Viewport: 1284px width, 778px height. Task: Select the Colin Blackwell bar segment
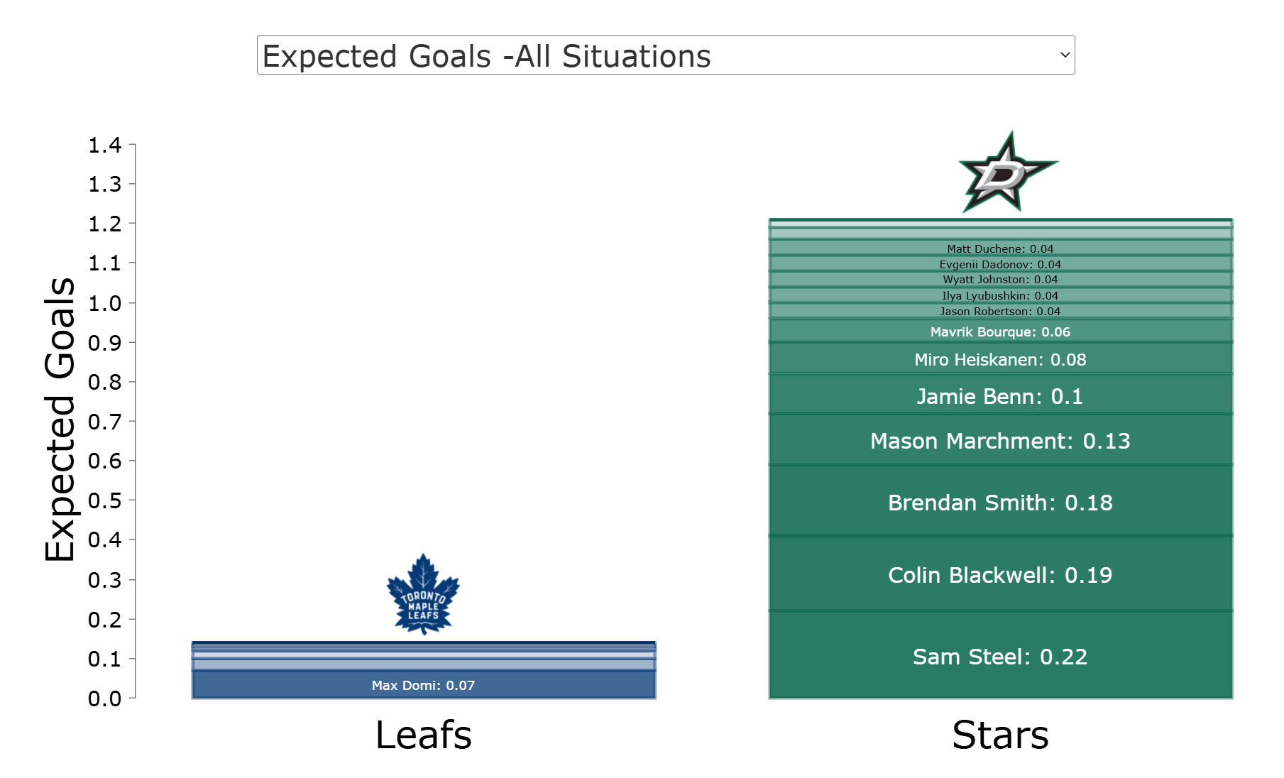click(1000, 574)
